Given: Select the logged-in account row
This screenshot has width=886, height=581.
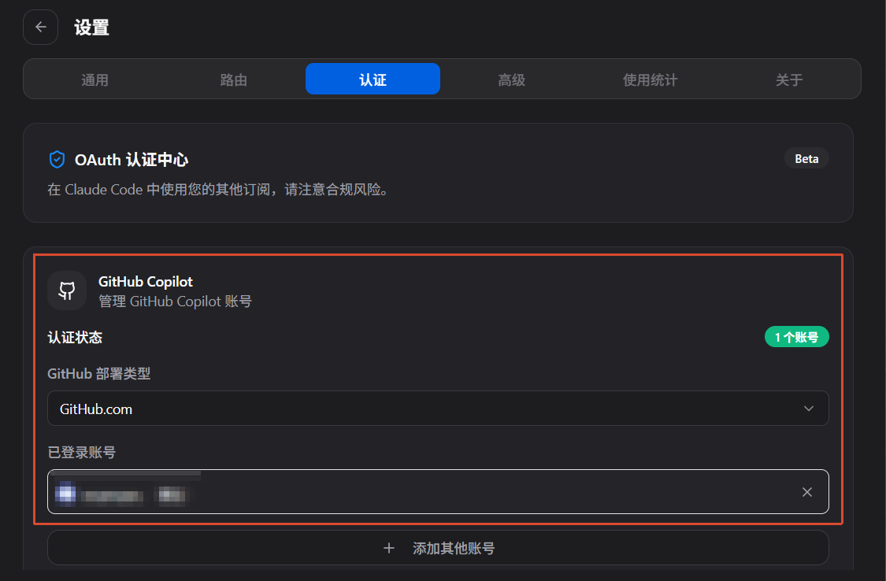Looking at the screenshot, I should tap(438, 491).
